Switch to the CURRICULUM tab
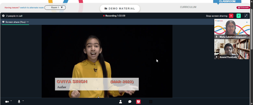The image size is (253, 105). (188, 7)
